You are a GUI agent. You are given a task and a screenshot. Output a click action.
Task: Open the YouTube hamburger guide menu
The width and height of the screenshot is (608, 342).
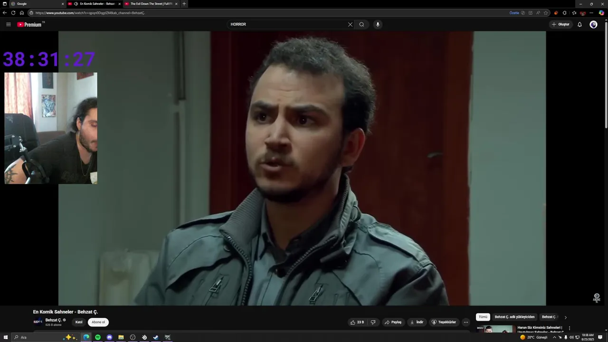pos(8,24)
